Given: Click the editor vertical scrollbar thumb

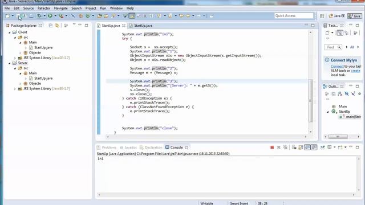Looking at the screenshot, I should pos(310,100).
